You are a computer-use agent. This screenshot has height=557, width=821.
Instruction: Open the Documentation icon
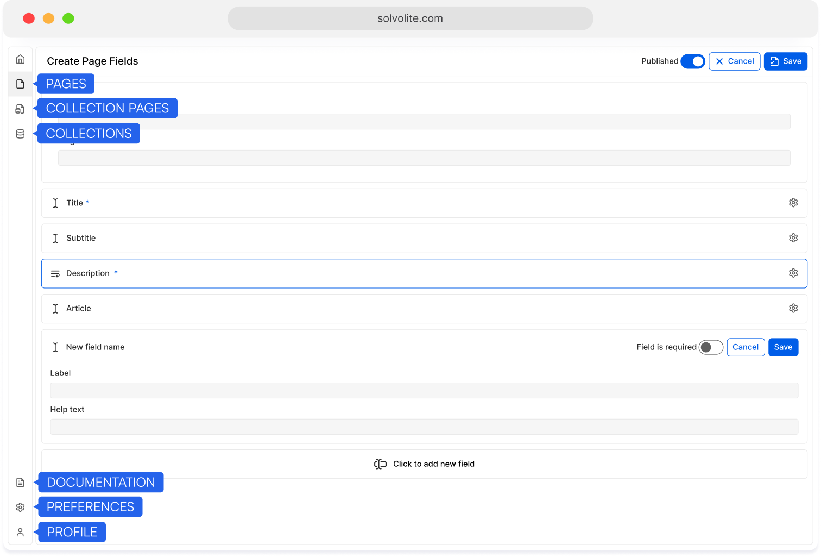(x=20, y=482)
